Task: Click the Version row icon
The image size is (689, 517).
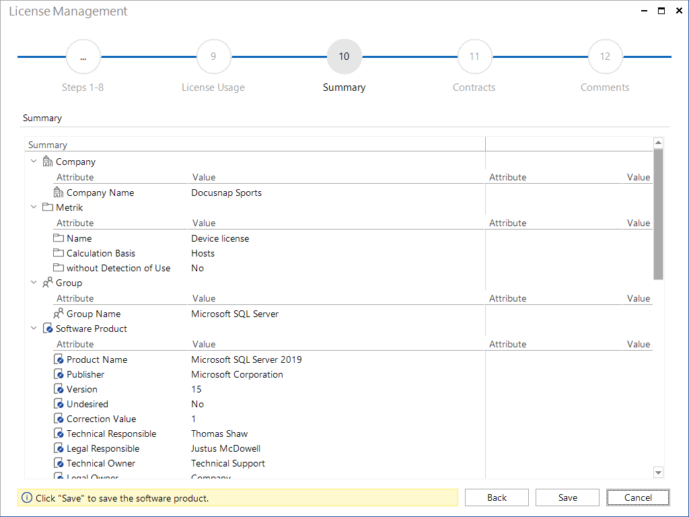Action: pos(59,389)
